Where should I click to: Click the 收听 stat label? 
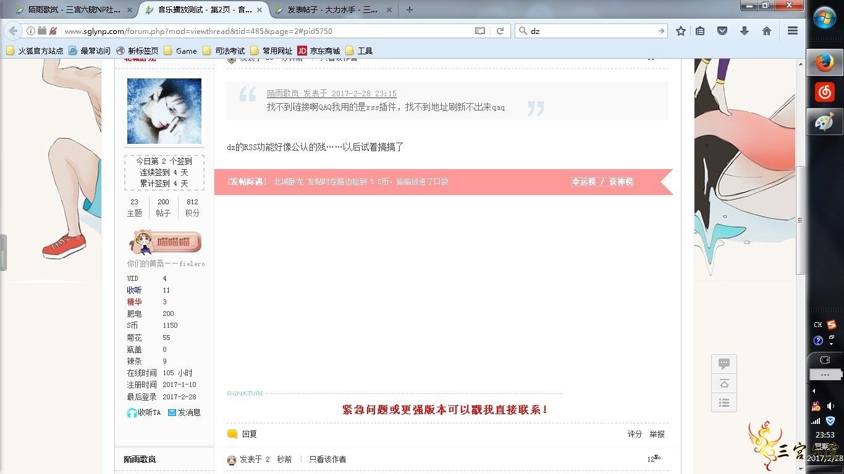coord(134,290)
